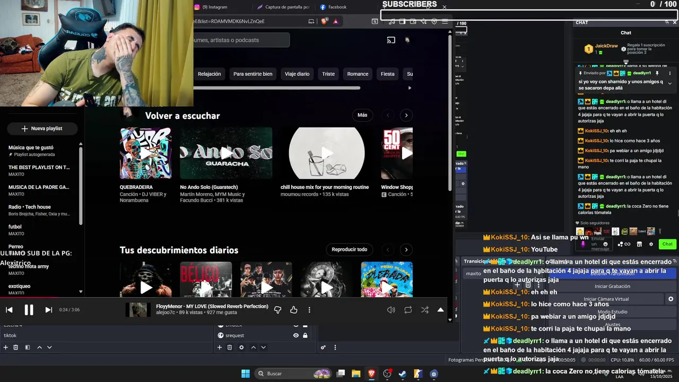Viewport: 679px width, 382px height.
Task: Open source properties gear in OBS sources toolbar
Action: tap(241, 348)
